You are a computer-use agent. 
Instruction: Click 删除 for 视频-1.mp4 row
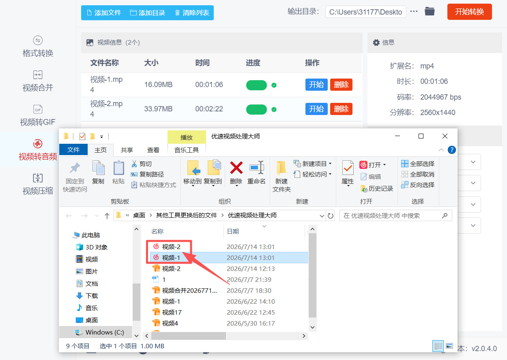point(341,85)
